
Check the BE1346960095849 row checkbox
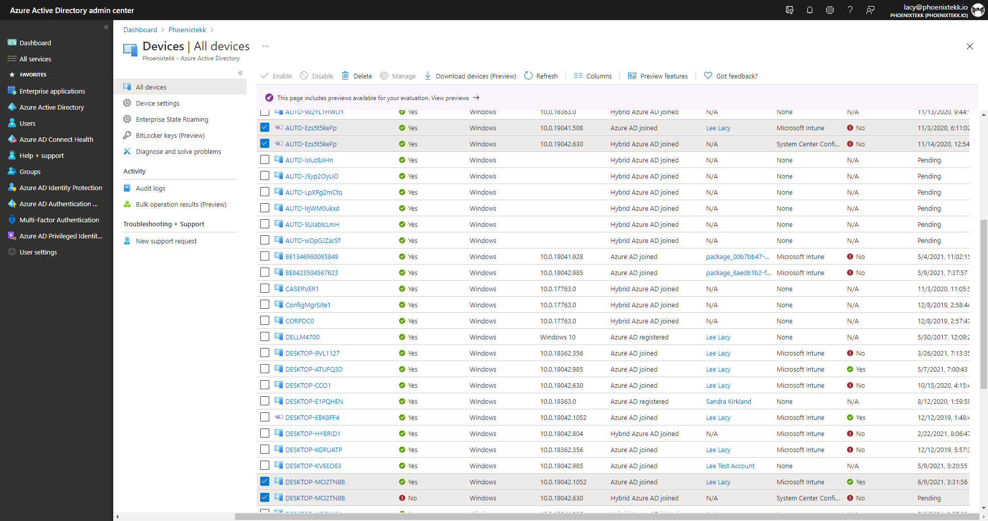click(x=265, y=256)
